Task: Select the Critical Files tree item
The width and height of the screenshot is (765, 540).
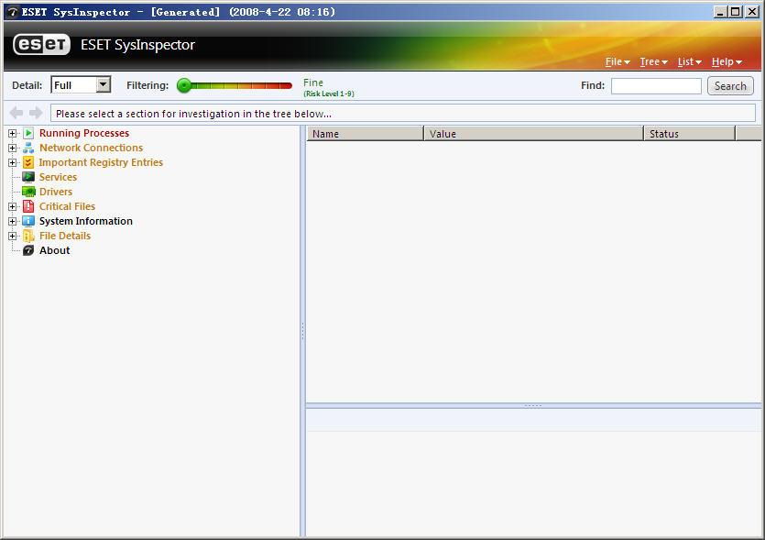Action: click(x=67, y=206)
